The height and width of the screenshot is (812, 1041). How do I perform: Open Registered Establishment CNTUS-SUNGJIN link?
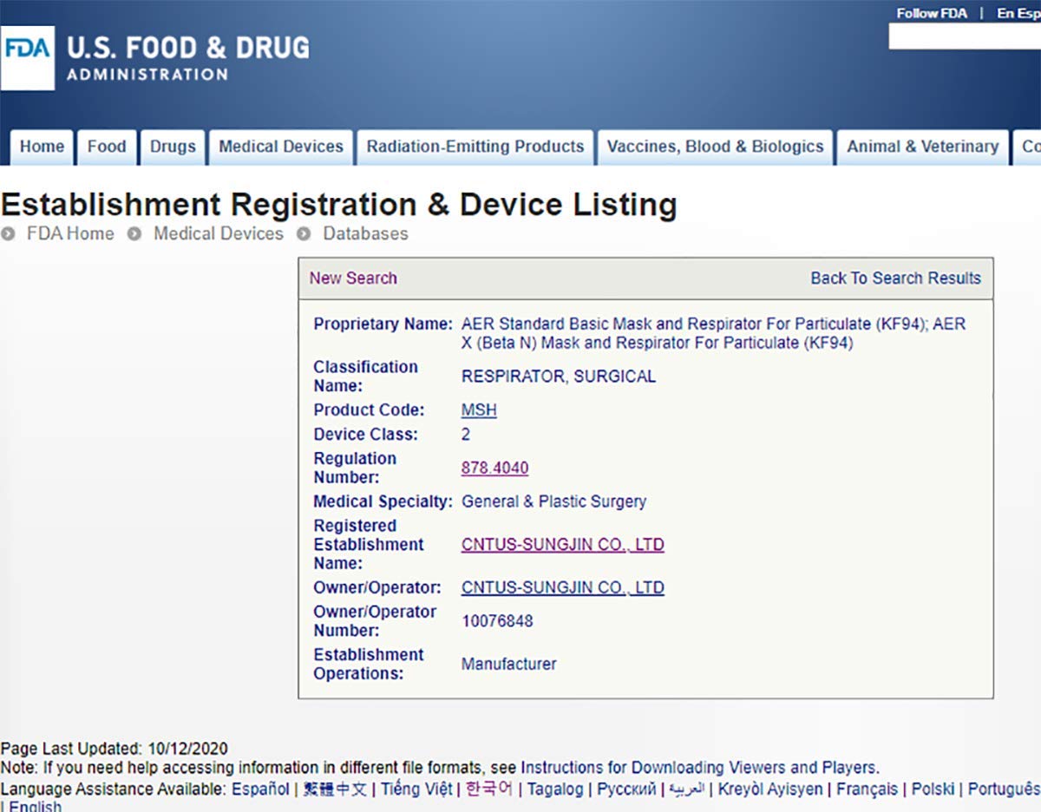pyautogui.click(x=562, y=545)
